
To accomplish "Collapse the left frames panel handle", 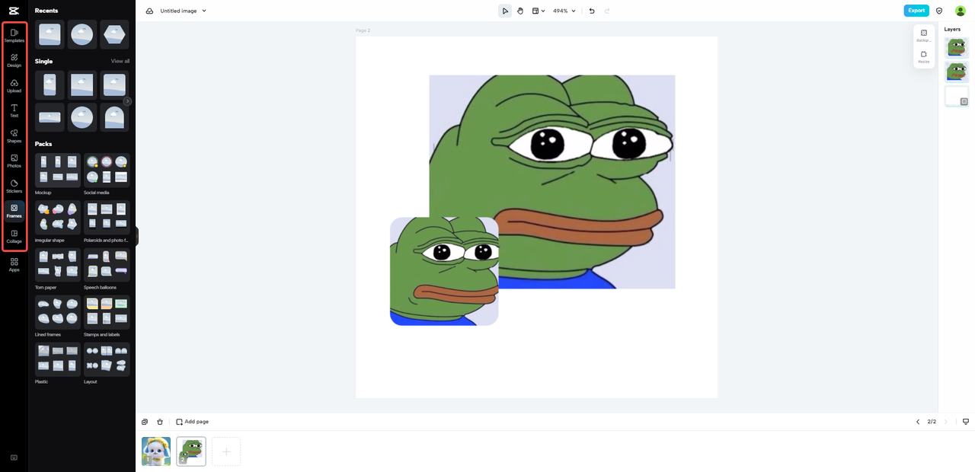I will coord(137,236).
